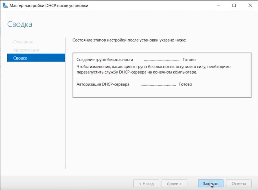This screenshot has width=258, height=190.
Task: Minimize the DHCP wizard window
Action: click(218, 6)
